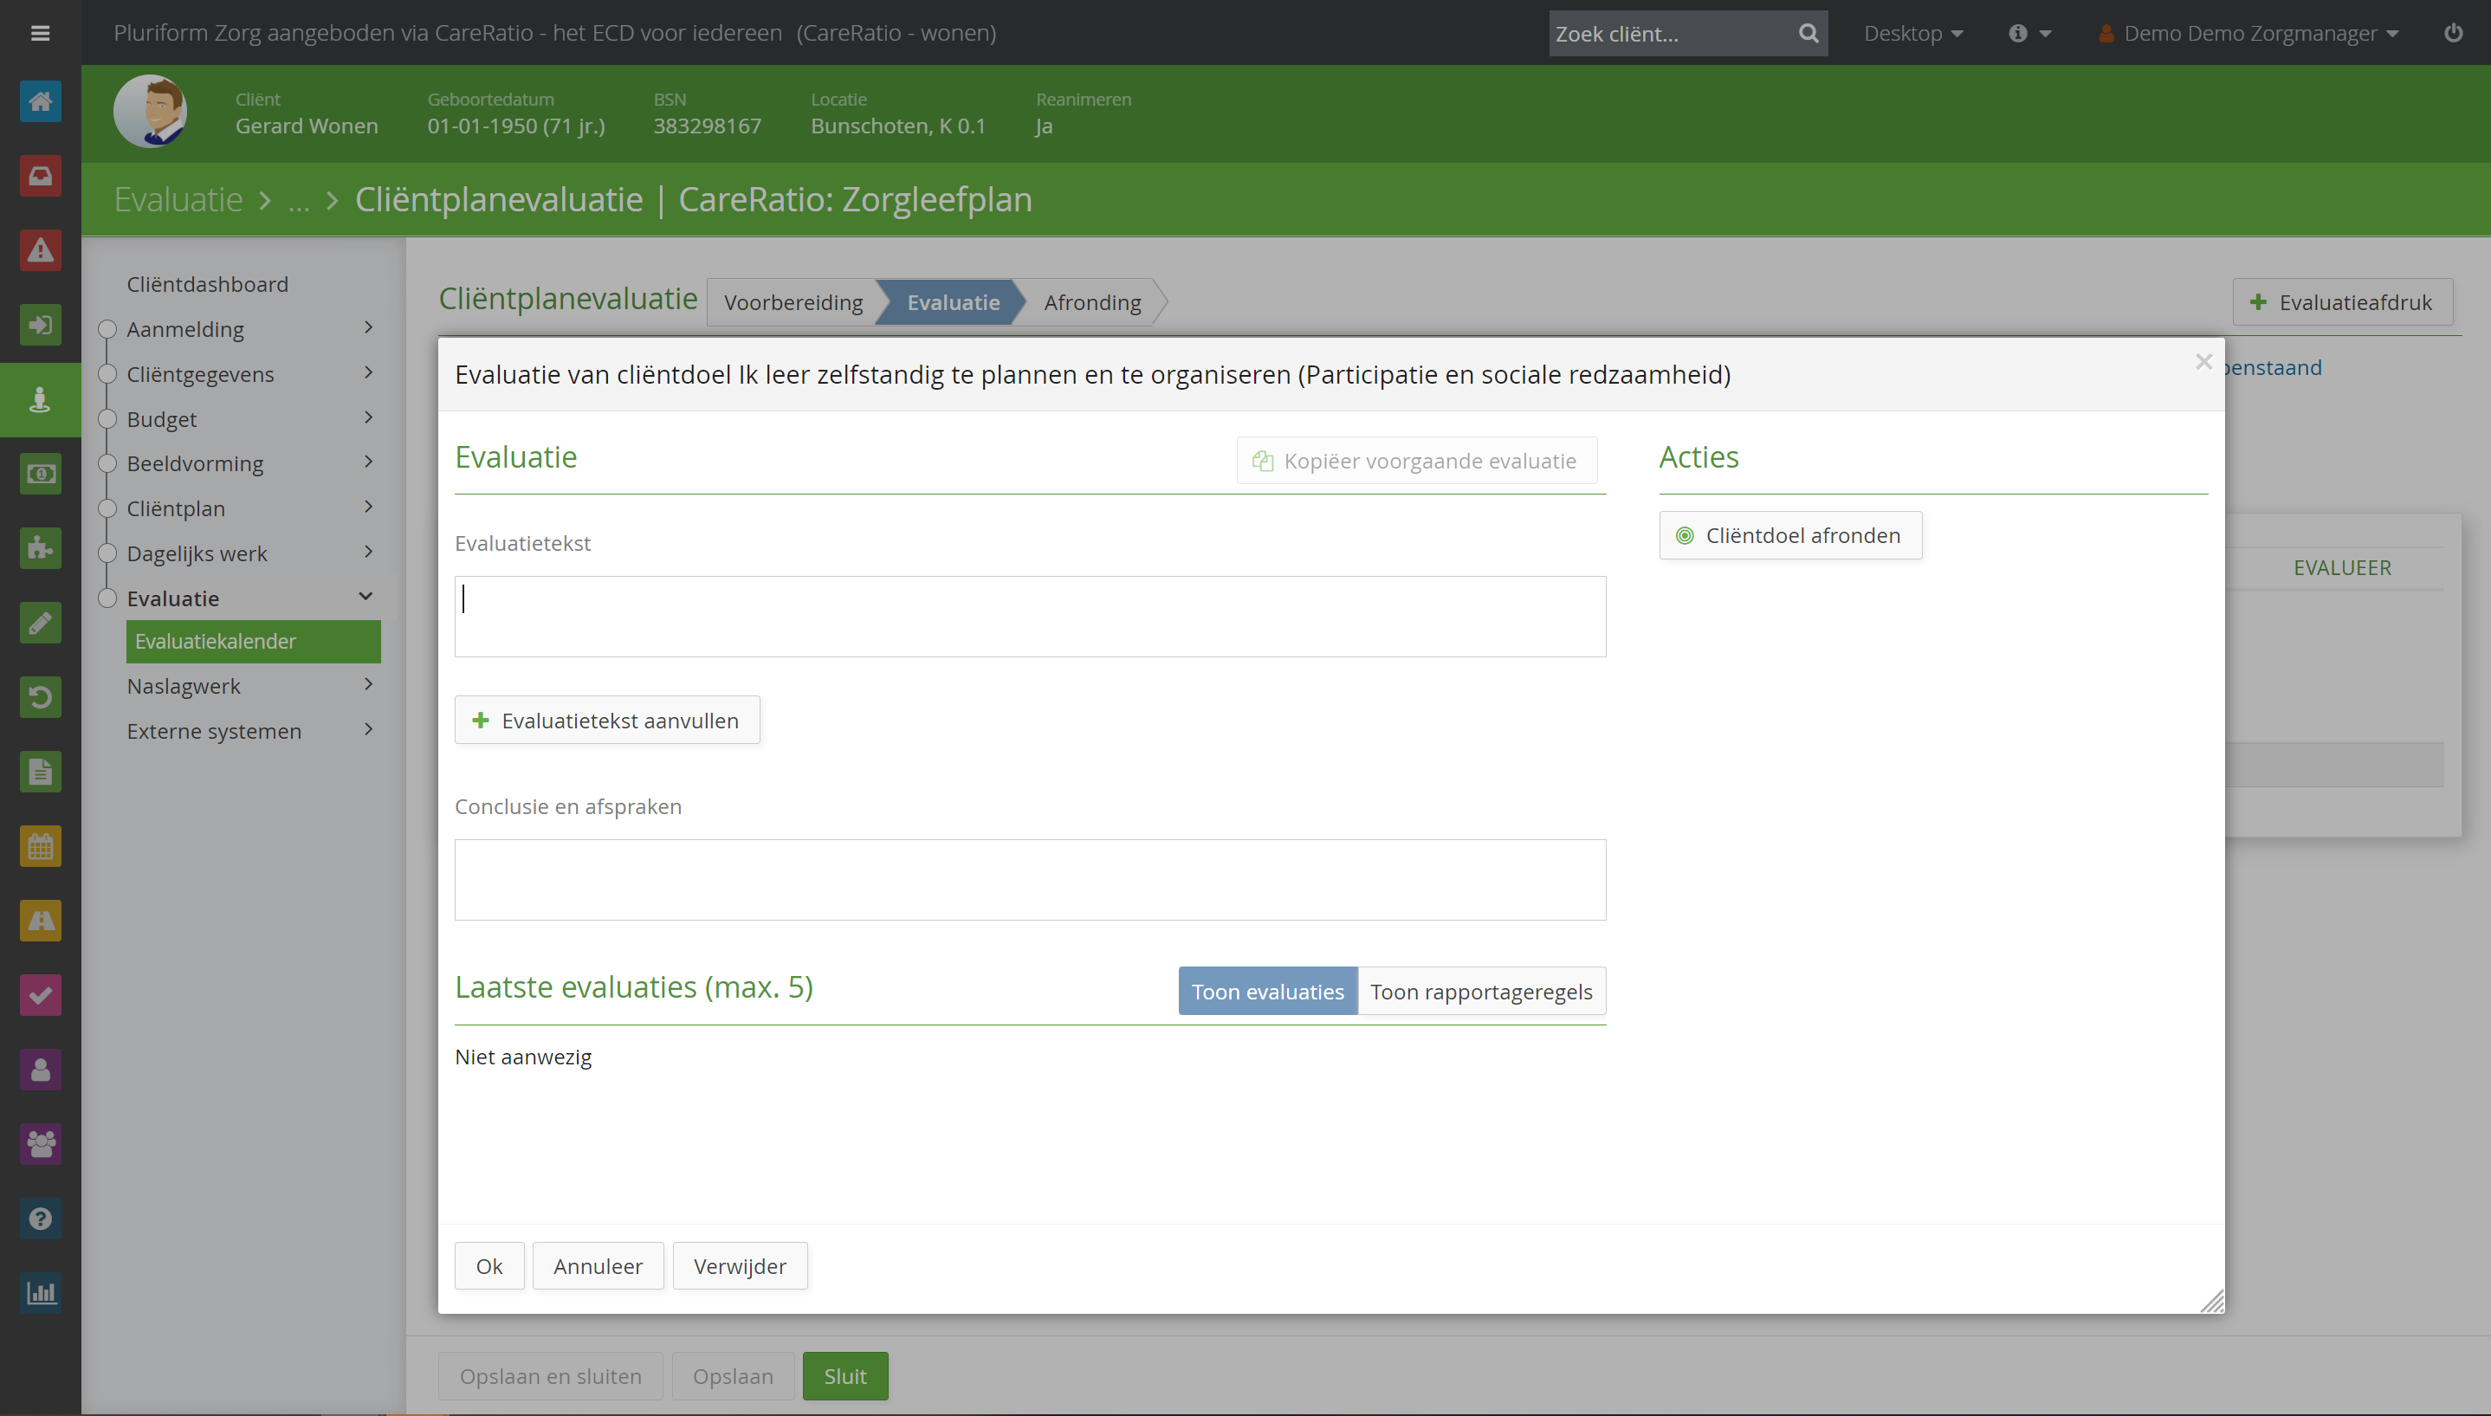Image resolution: width=2491 pixels, height=1416 pixels.
Task: Open the hamburger menu icon
Action: tap(40, 33)
